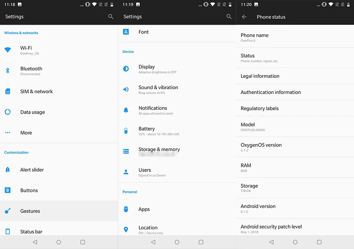
Task: Tap the Data usage circle icon
Action: (x=8, y=112)
